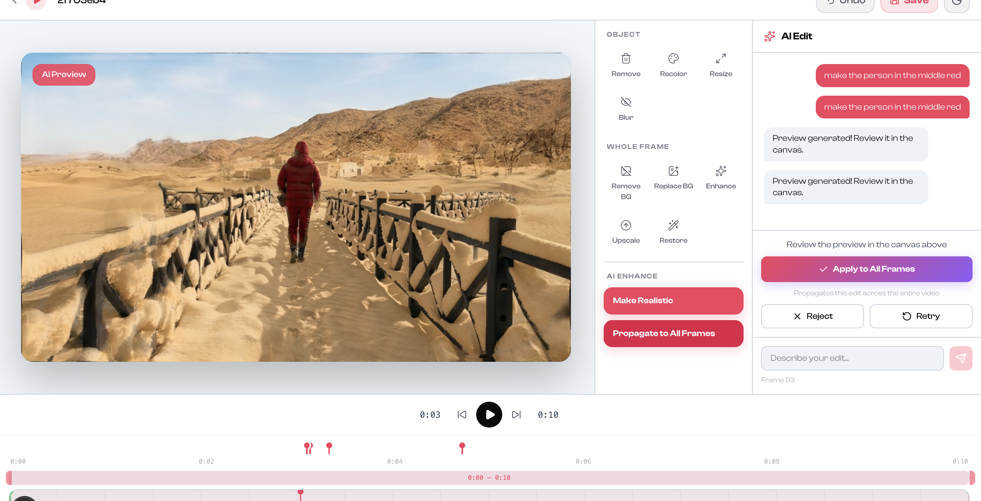The image size is (981, 501).
Task: Click the 0:00 – 0:10 range bar
Action: [x=489, y=478]
